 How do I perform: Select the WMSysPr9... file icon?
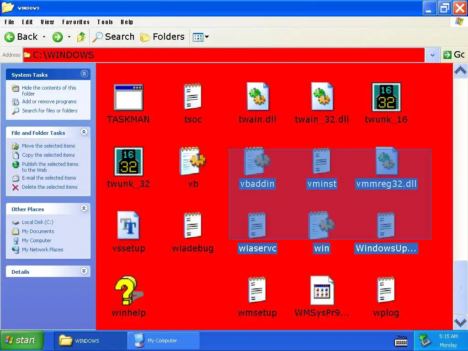pos(322,290)
